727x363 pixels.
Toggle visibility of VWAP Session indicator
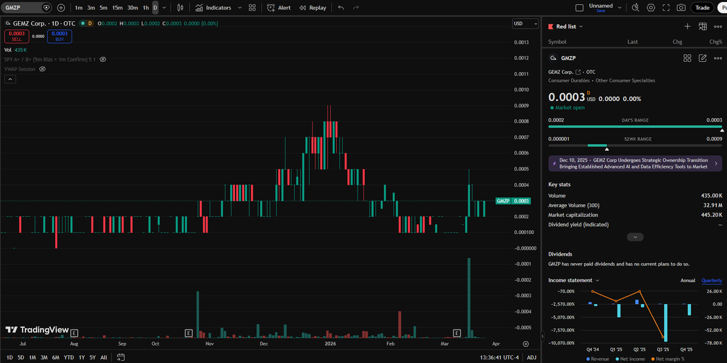point(42,69)
